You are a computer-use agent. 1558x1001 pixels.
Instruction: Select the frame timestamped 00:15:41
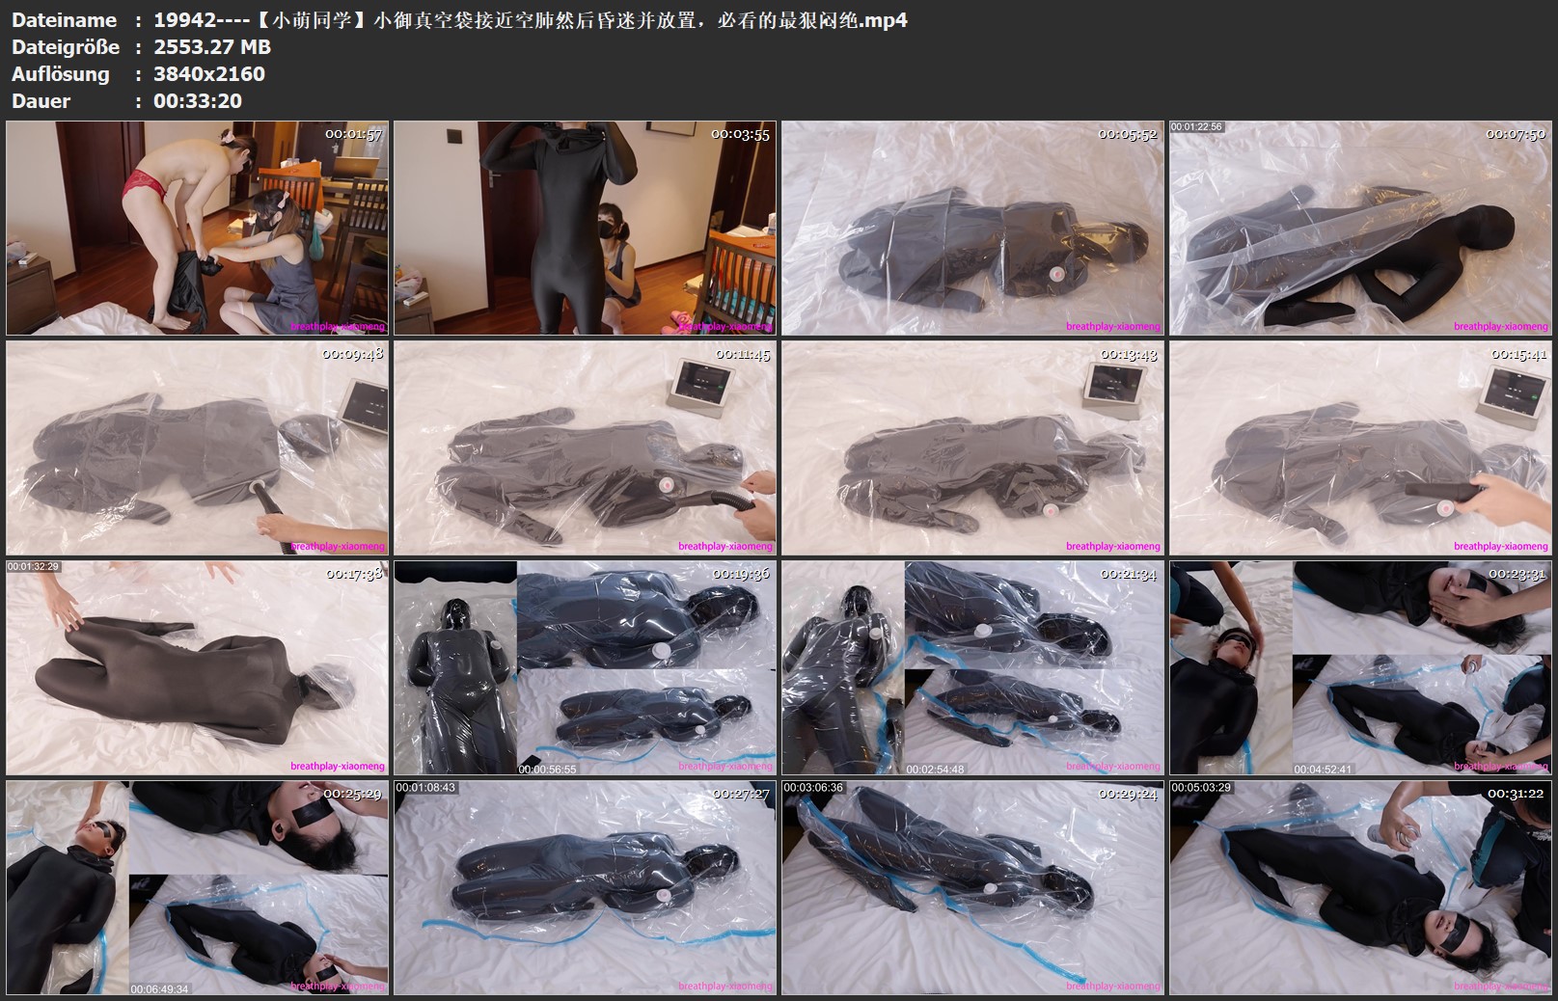point(1360,447)
